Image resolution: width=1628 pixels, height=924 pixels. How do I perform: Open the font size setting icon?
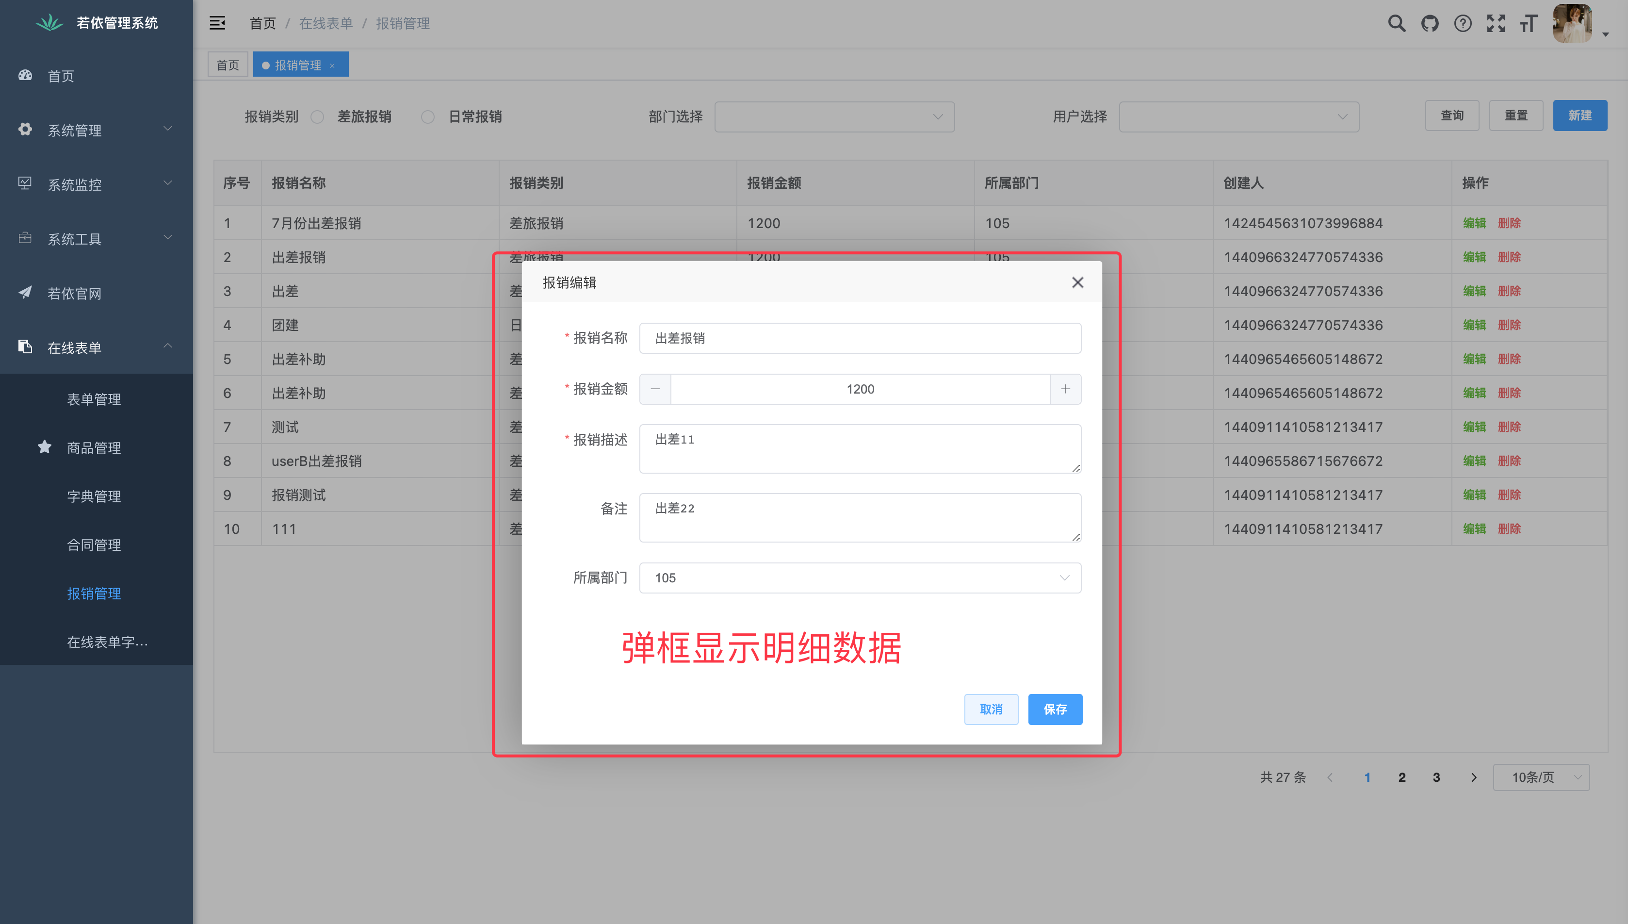(x=1529, y=23)
